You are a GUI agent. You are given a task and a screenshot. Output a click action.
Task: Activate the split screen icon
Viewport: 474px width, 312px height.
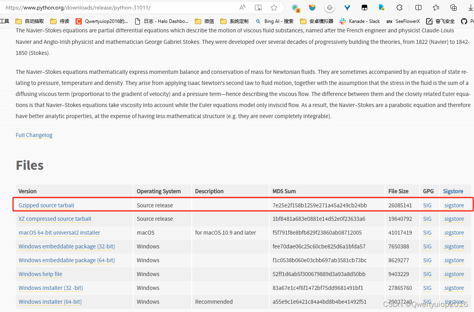[418, 7]
